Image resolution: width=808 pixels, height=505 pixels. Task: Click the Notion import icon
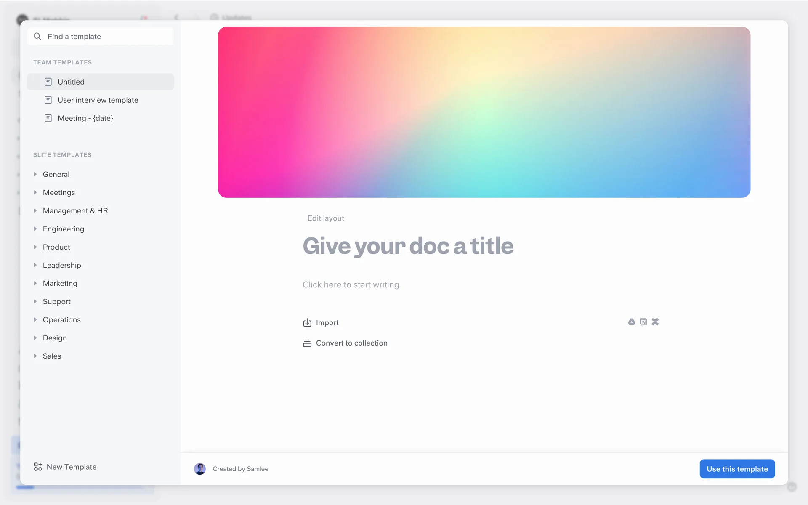pos(643,322)
